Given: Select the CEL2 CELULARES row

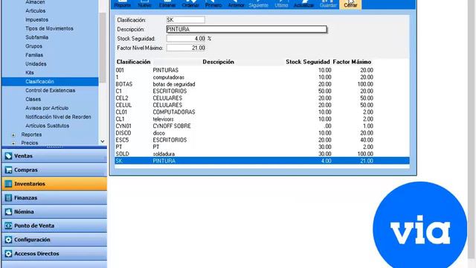Looking at the screenshot, I should [x=262, y=98].
